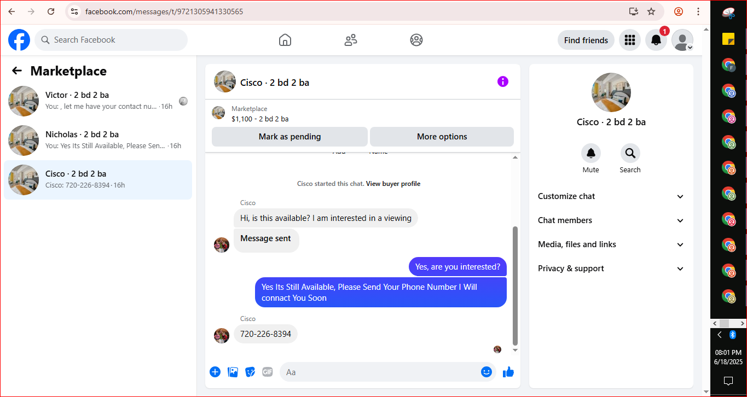Open Sticky Notes from the taskbar
Viewport: 747px width, 397px height.
click(728, 39)
